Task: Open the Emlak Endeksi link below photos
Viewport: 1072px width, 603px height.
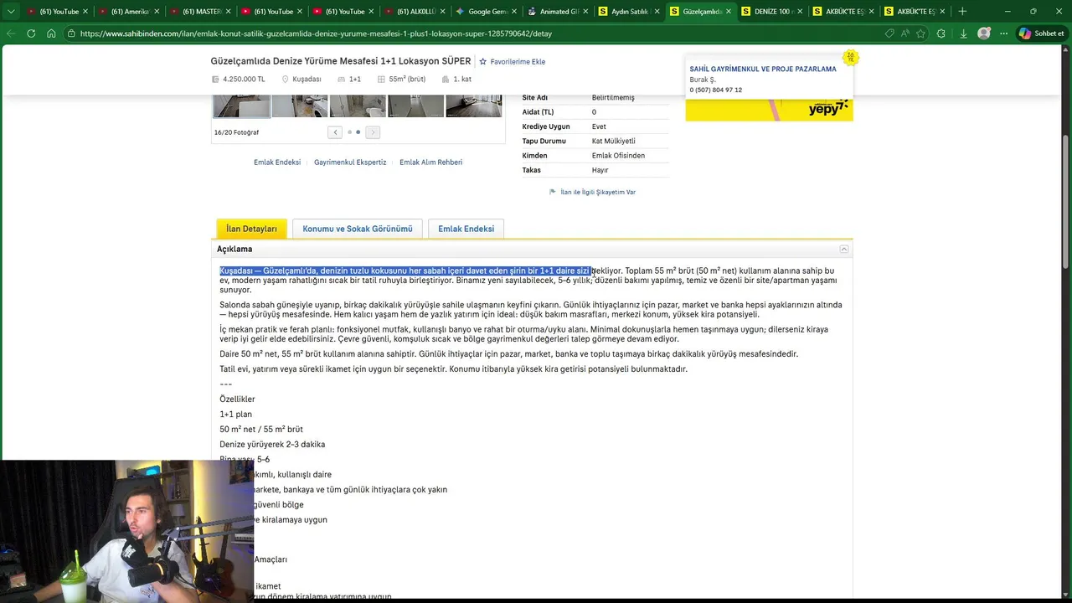Action: coord(277,162)
